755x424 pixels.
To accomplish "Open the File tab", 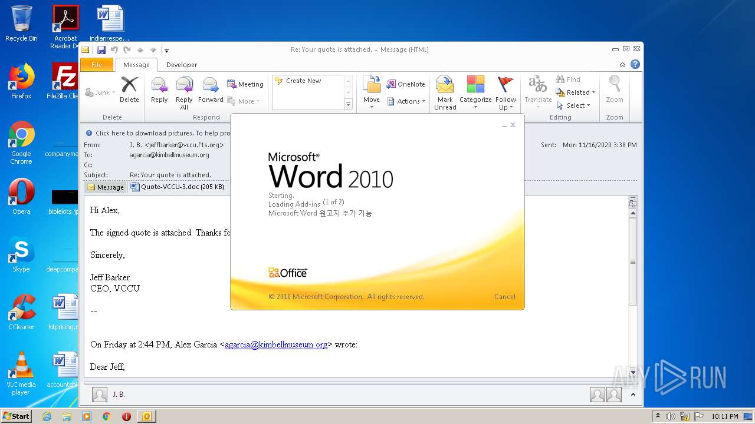I will [x=97, y=65].
